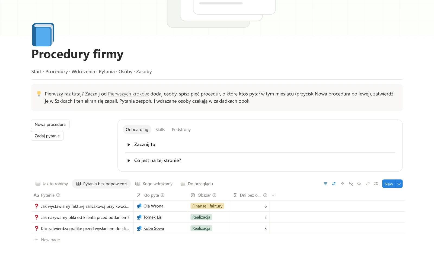This screenshot has width=434, height=271.
Task: Click the lightbulb callout icon
Action: [x=39, y=94]
